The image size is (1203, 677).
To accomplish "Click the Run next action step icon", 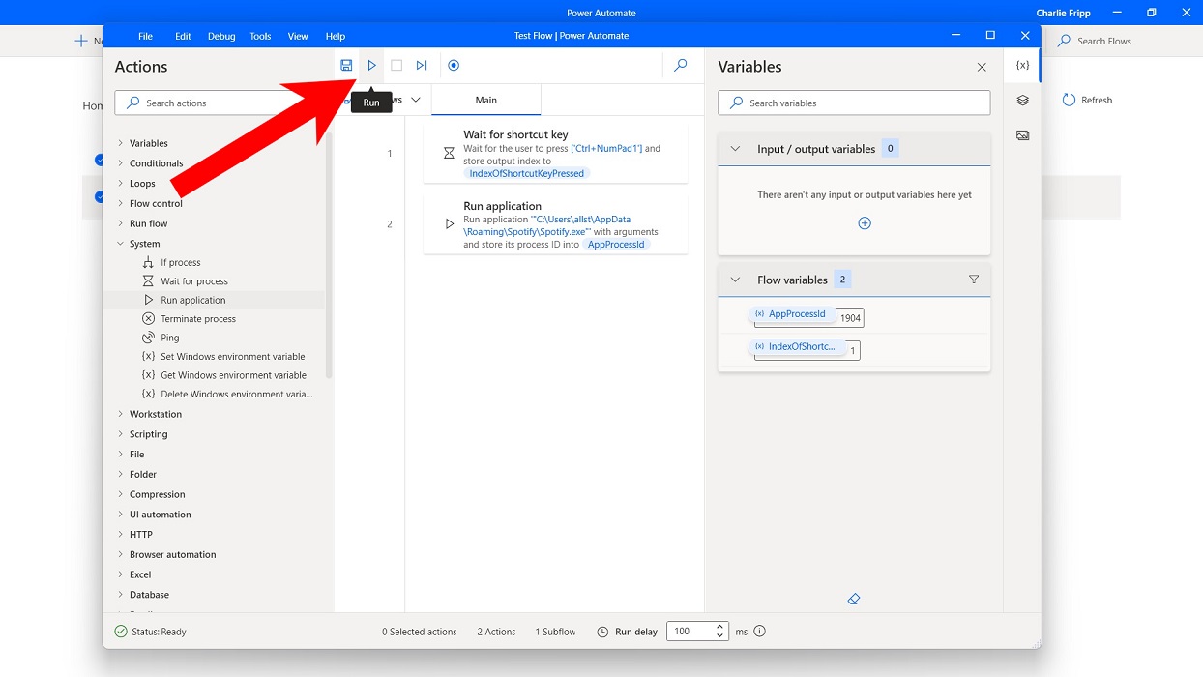I will coord(421,65).
